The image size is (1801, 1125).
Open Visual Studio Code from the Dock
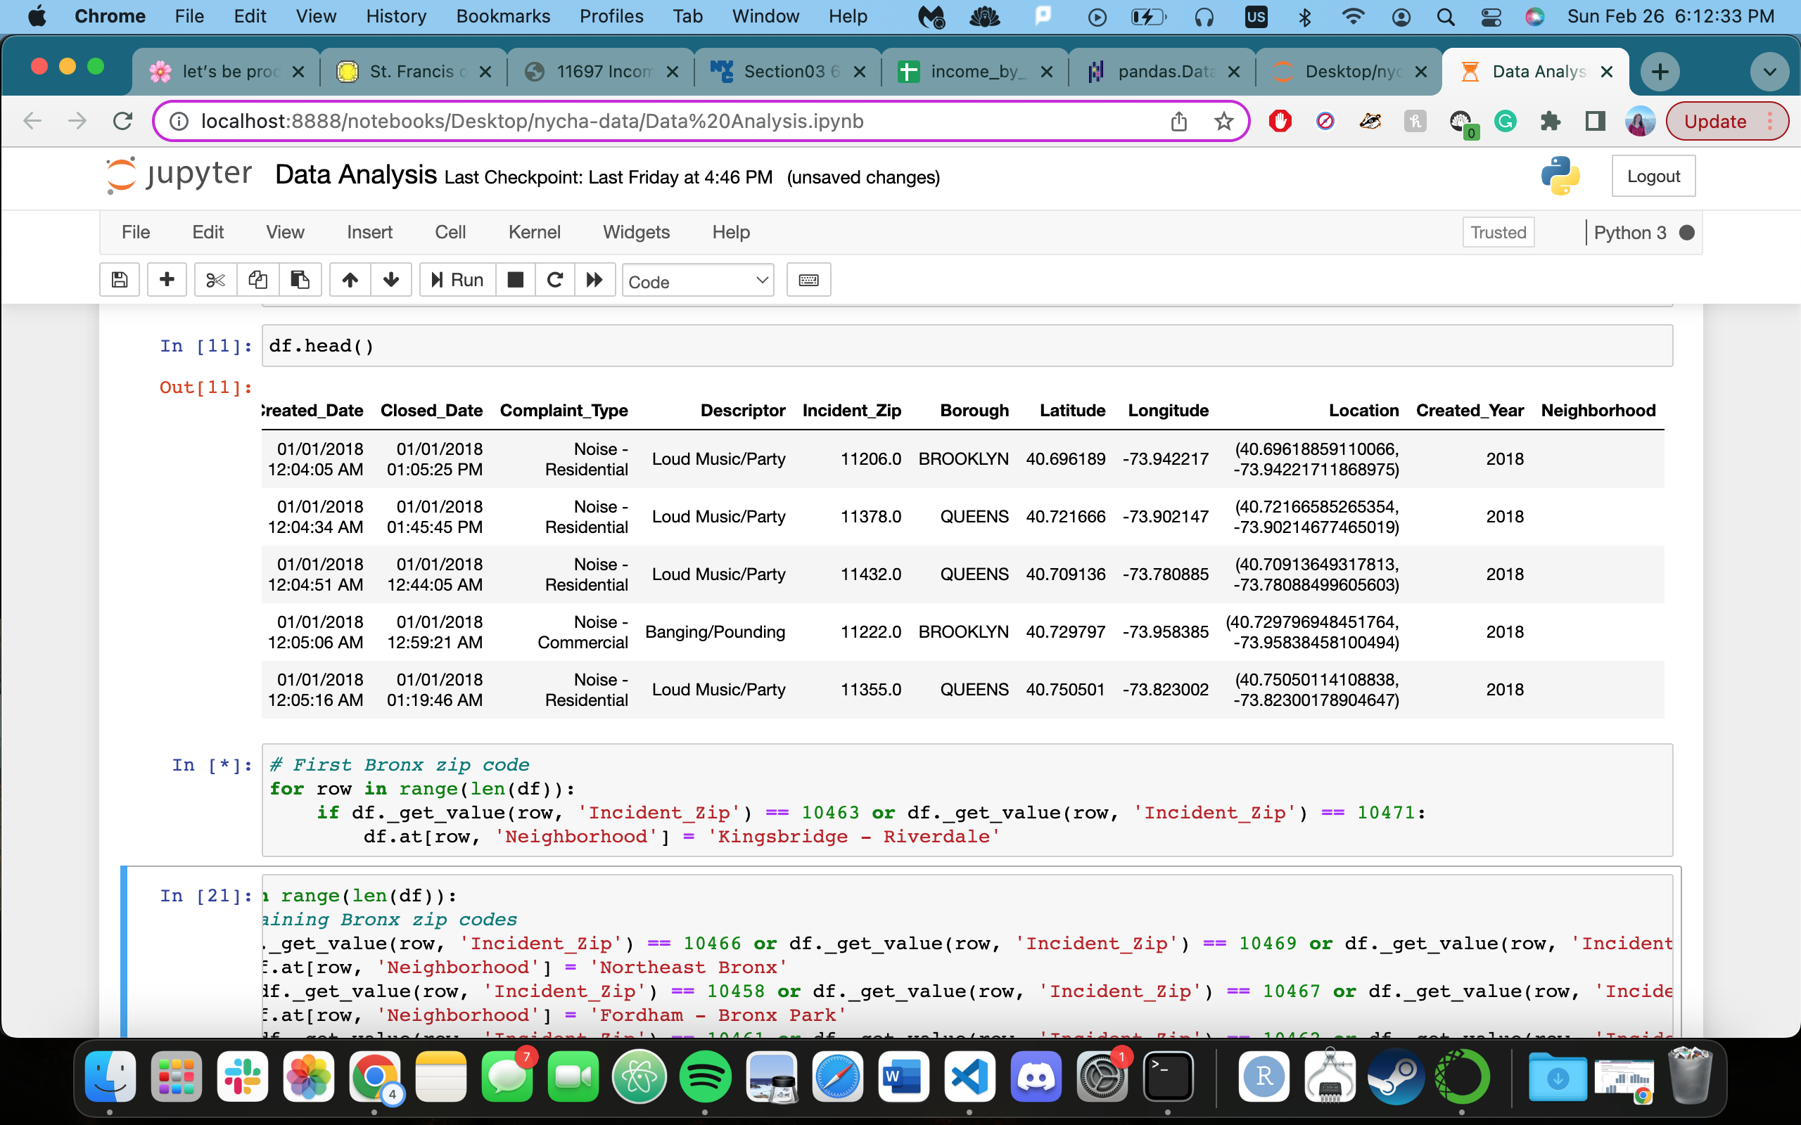[969, 1076]
